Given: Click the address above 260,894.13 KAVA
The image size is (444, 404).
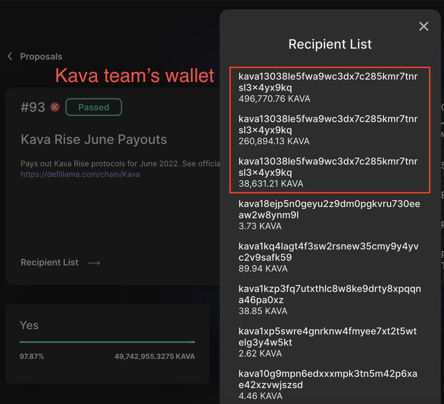Looking at the screenshot, I should 328,124.
